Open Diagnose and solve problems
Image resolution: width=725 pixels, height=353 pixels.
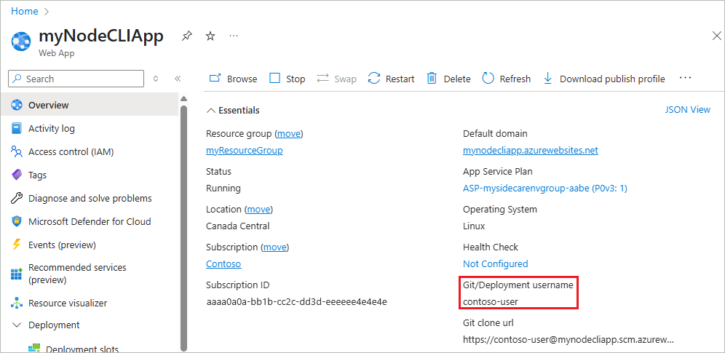click(90, 198)
